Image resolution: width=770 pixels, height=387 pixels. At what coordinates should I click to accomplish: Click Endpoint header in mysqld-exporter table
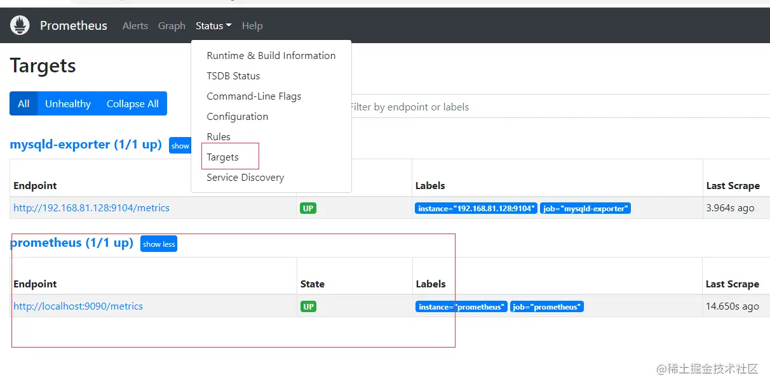35,186
